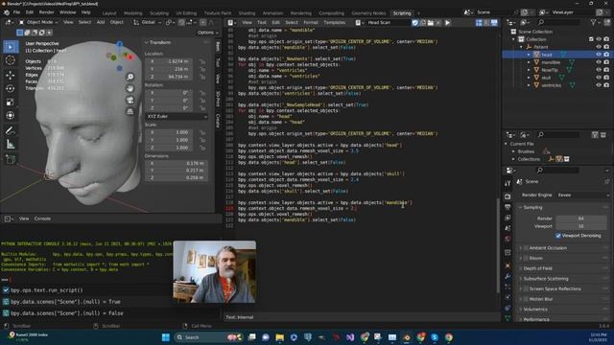614x345 pixels.
Task: Toggle word wrap in text editor header
Action: 486,23
